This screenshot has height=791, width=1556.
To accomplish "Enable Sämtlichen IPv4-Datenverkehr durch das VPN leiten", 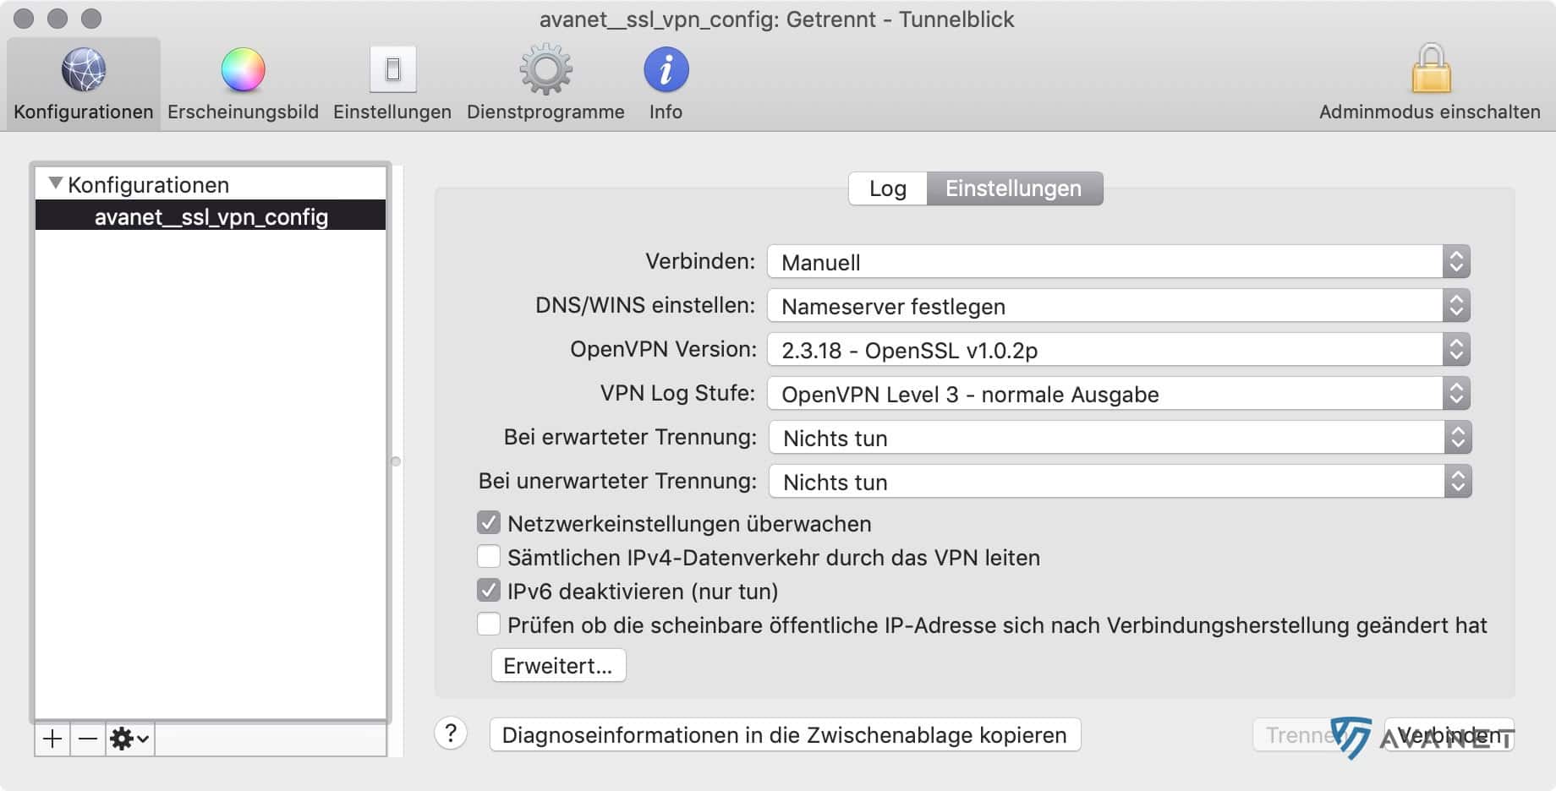I will coord(489,557).
